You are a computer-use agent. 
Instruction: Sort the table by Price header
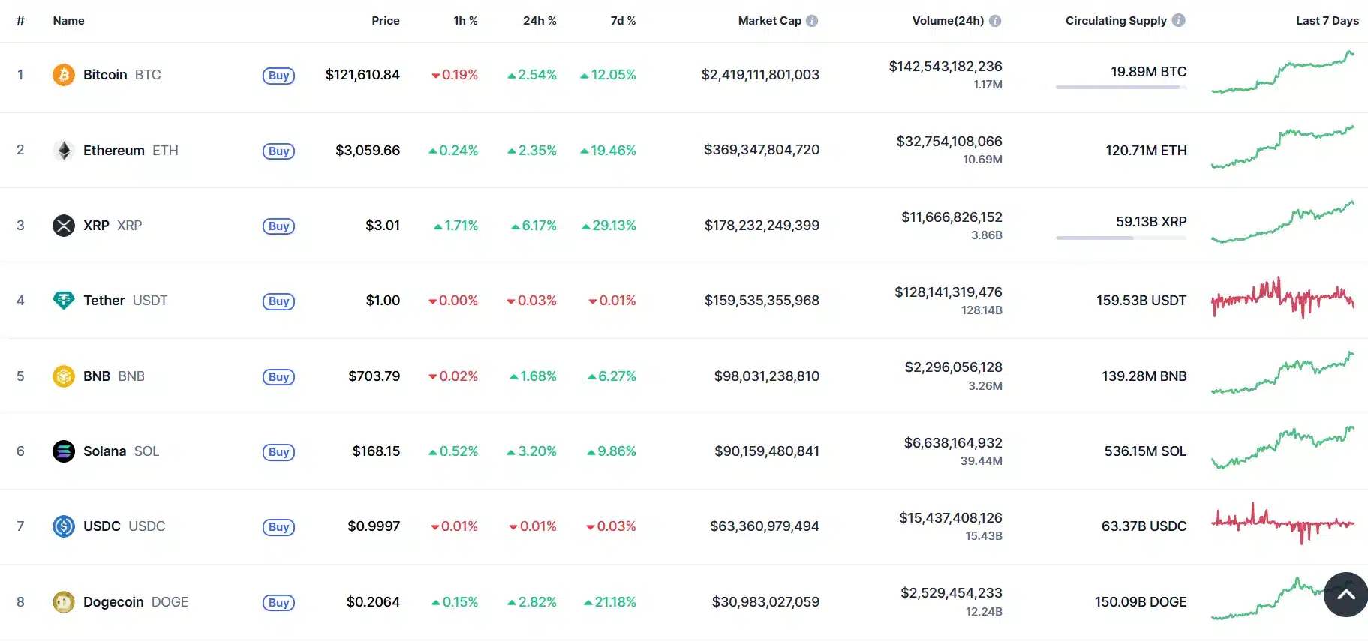386,21
